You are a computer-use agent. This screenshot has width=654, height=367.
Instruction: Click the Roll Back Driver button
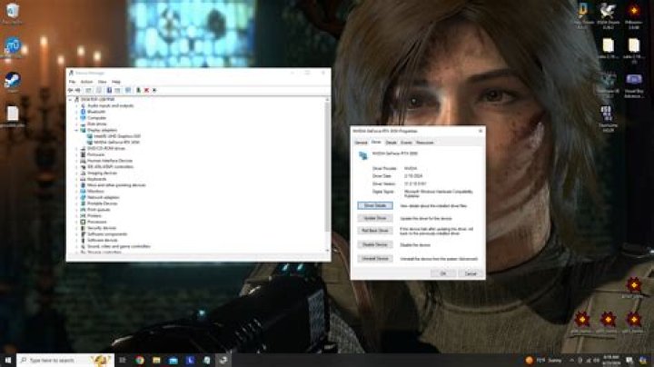[375, 231]
